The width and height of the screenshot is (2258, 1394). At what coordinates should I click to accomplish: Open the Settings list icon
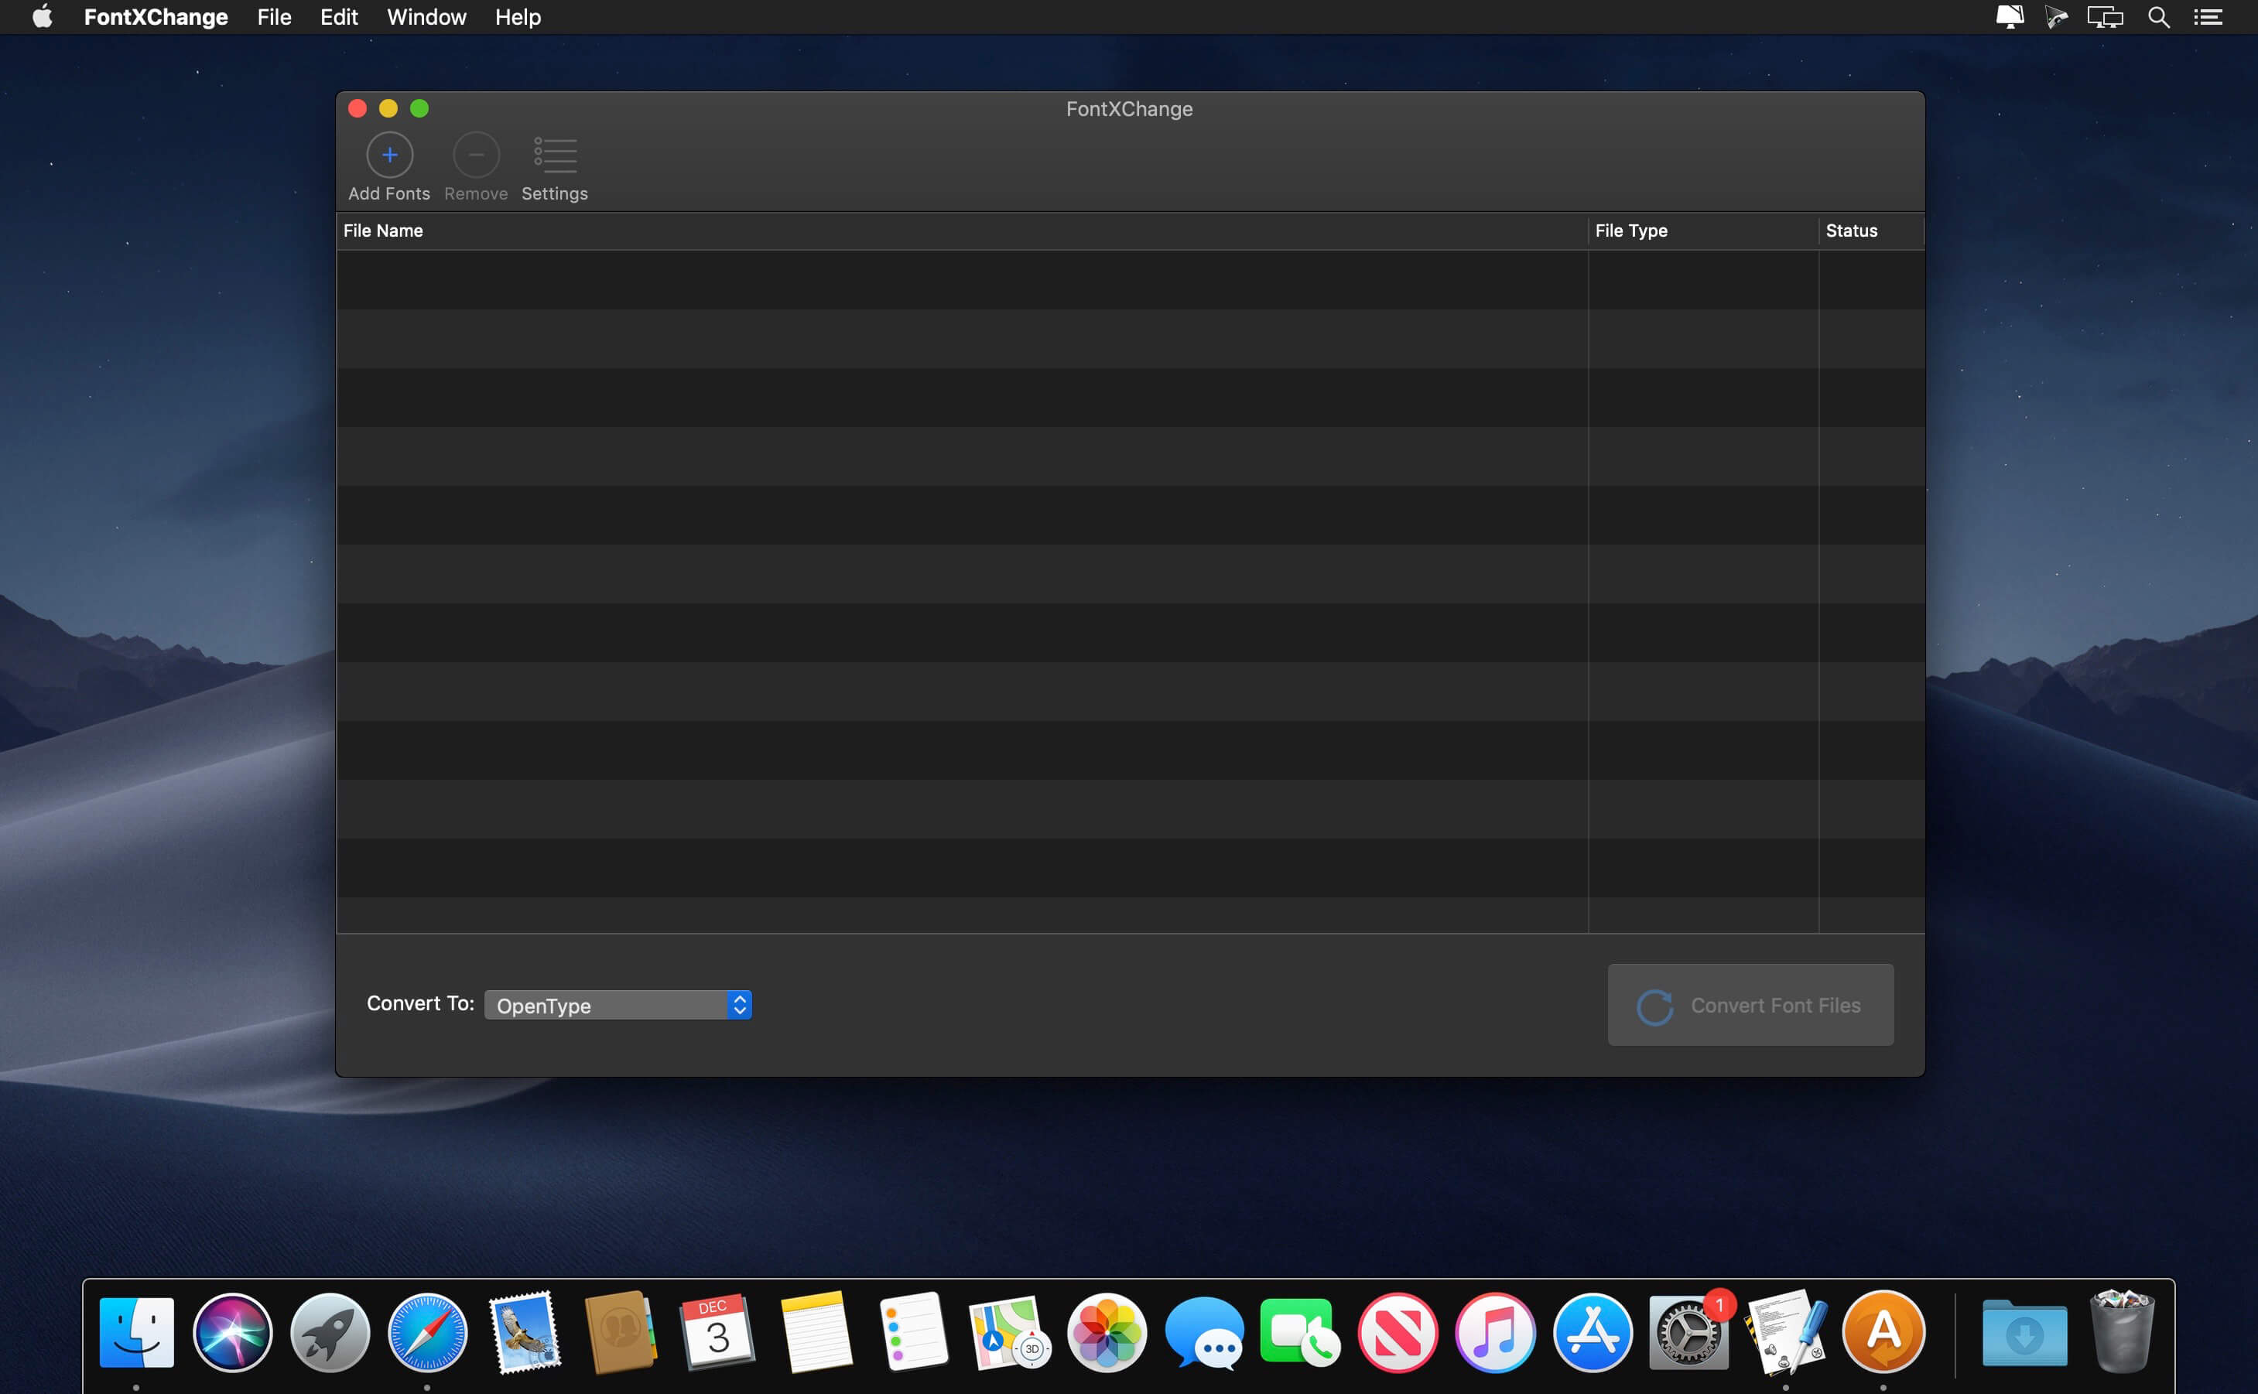tap(555, 155)
